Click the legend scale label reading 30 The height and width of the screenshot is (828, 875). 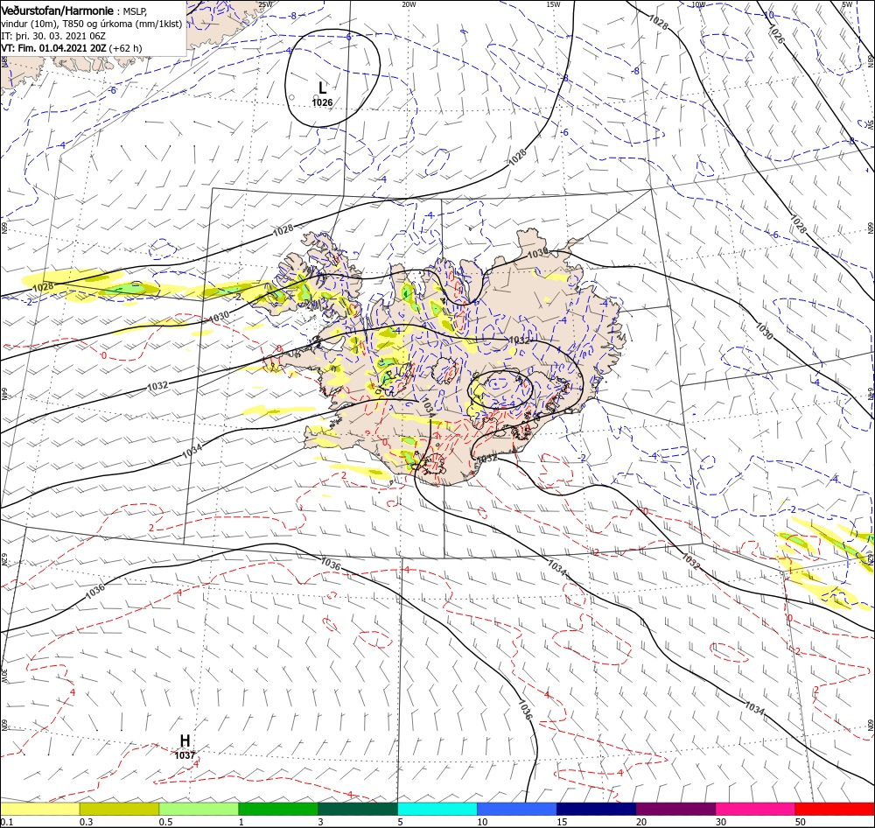[x=721, y=822]
